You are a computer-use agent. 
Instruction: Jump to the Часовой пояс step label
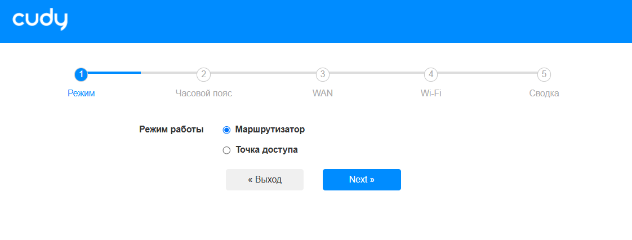pos(203,94)
